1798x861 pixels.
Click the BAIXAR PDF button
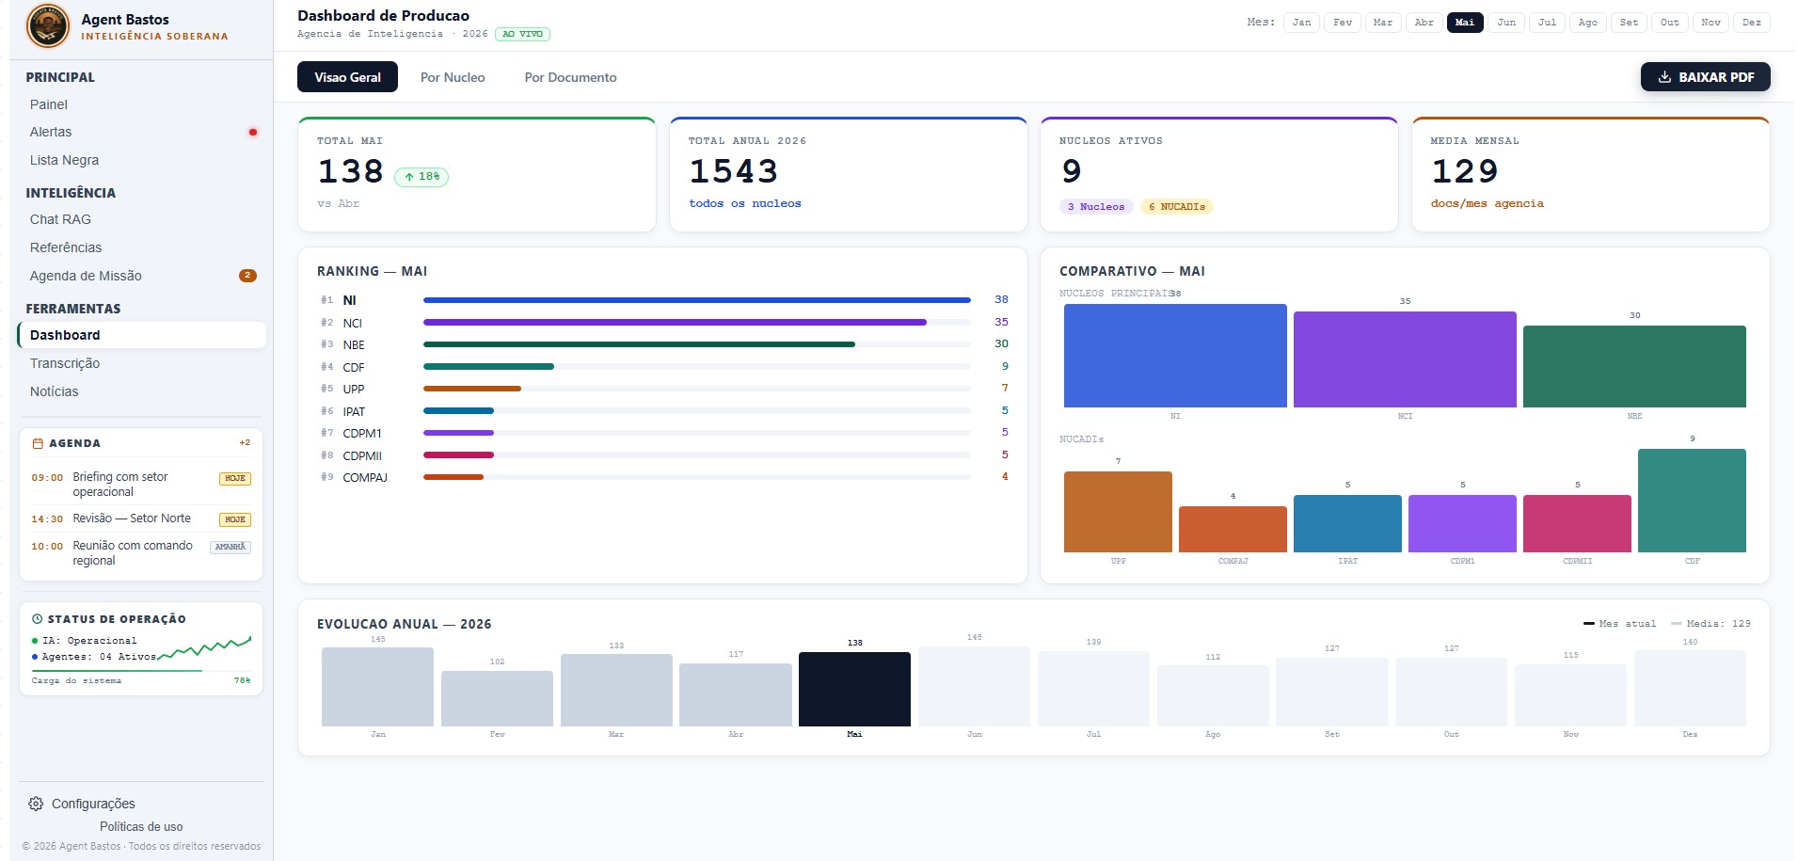coord(1705,77)
